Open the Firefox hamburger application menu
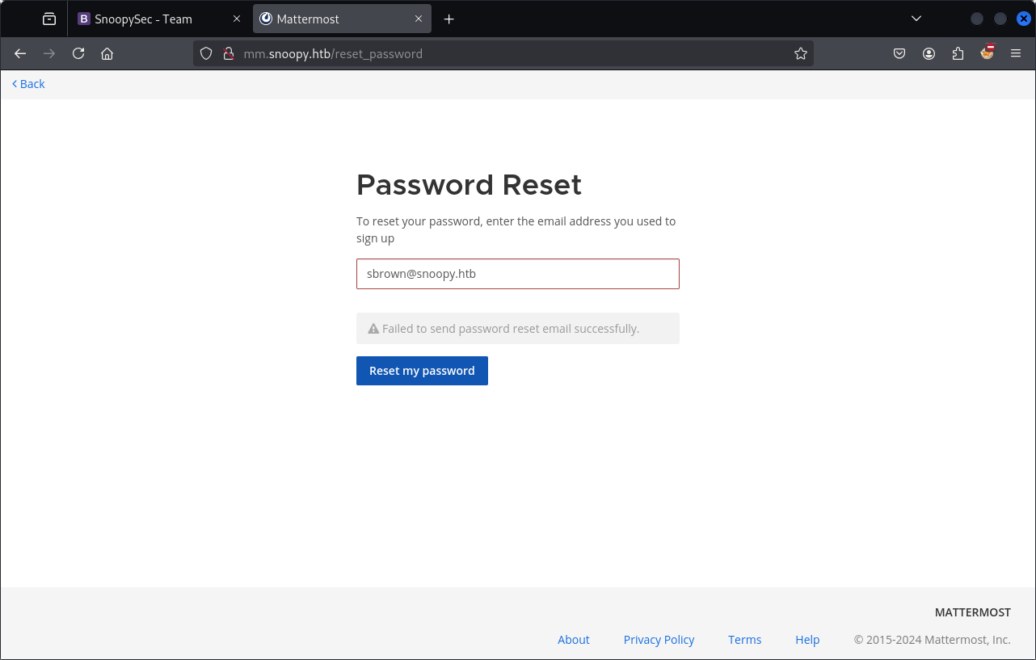 [x=1016, y=54]
